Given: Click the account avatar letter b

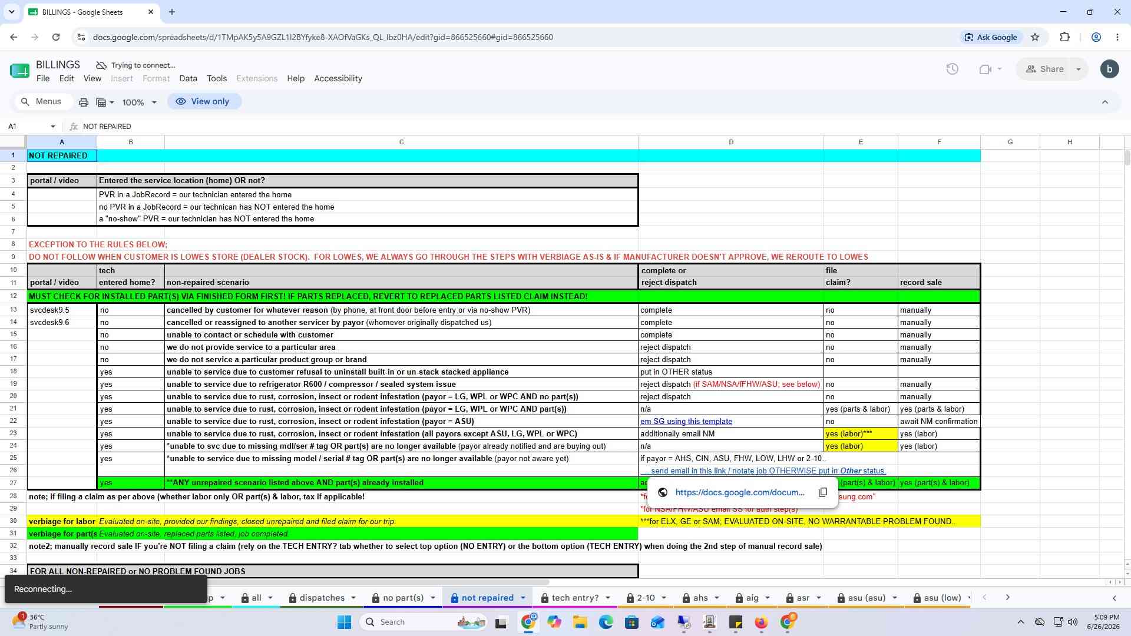Looking at the screenshot, I should pos(1110,69).
